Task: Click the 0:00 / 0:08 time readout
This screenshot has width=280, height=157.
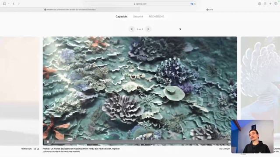Action: pos(26,149)
